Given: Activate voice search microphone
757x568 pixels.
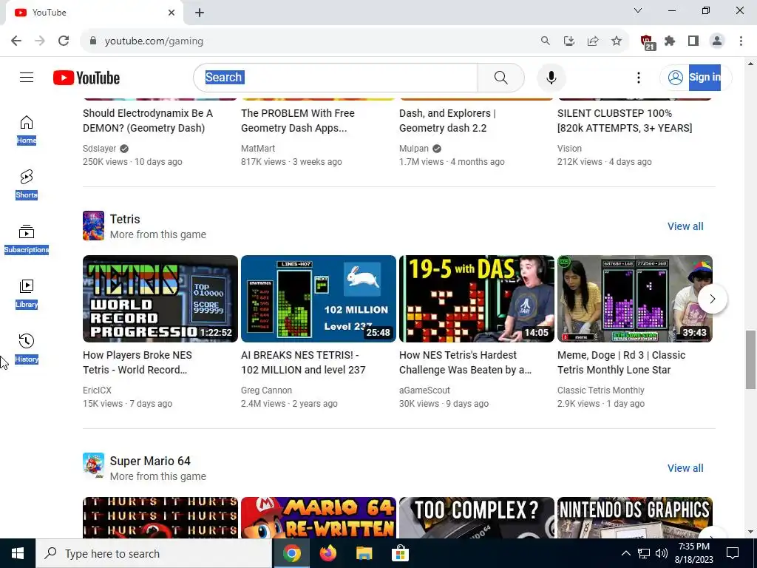Looking at the screenshot, I should tap(551, 77).
